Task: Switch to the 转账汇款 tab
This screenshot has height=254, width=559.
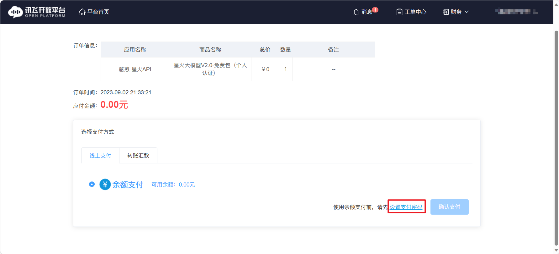Action: pos(138,156)
